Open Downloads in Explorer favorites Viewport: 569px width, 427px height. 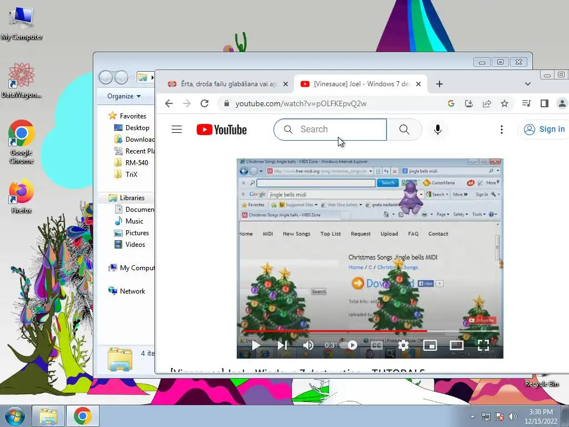point(134,140)
